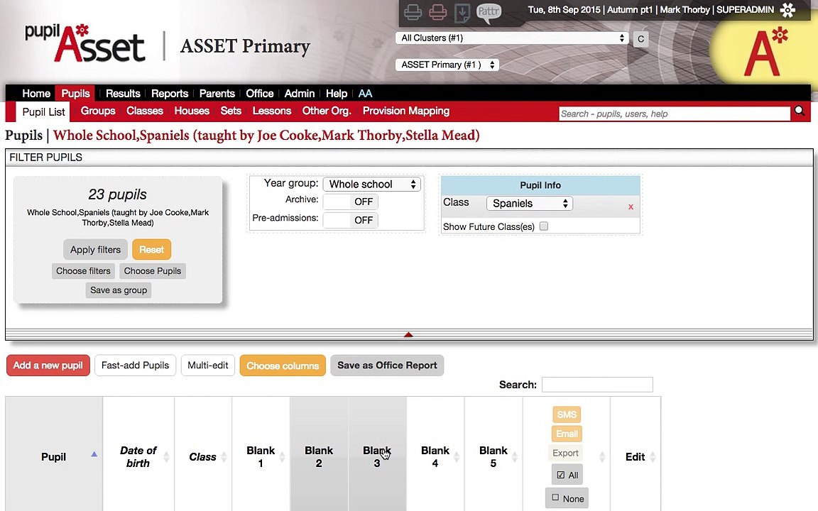This screenshot has width=818, height=511.
Task: Open the Results menu
Action: (x=123, y=94)
